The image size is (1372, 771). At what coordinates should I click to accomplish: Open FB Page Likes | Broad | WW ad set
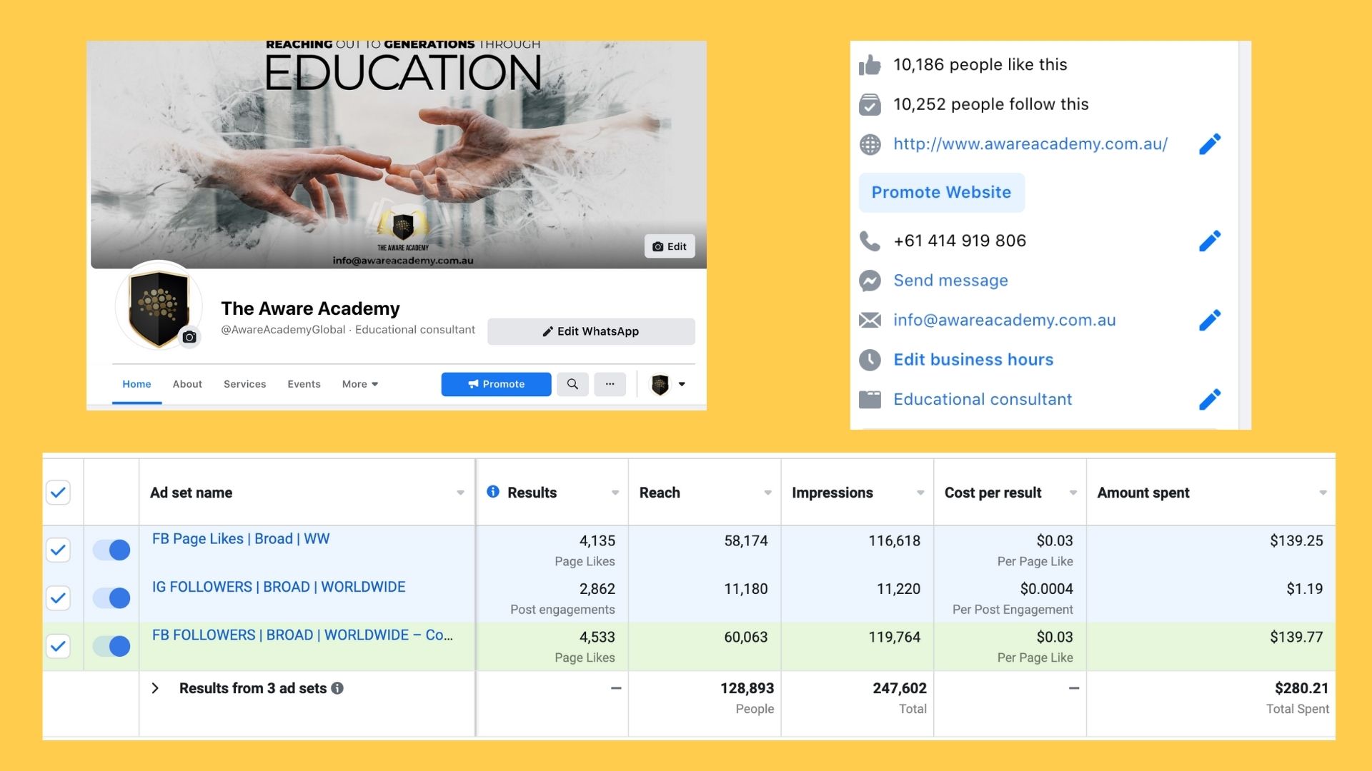pyautogui.click(x=241, y=539)
